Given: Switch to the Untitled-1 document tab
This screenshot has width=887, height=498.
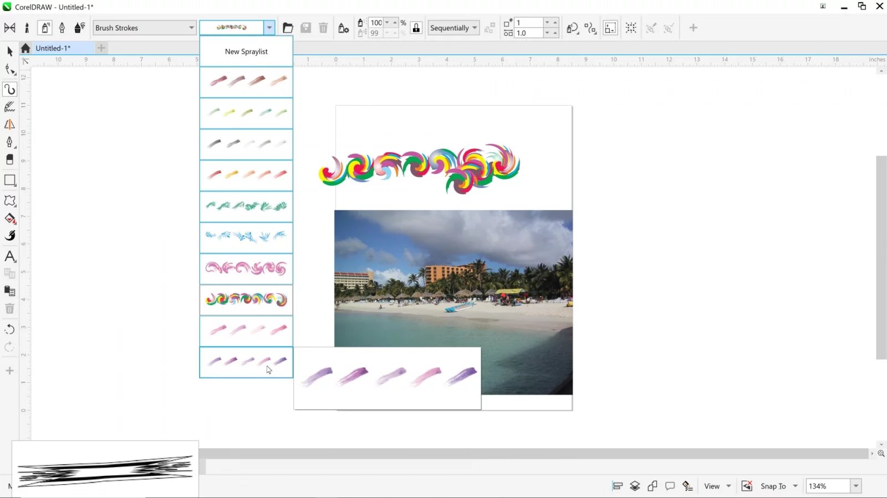Looking at the screenshot, I should click(x=53, y=48).
